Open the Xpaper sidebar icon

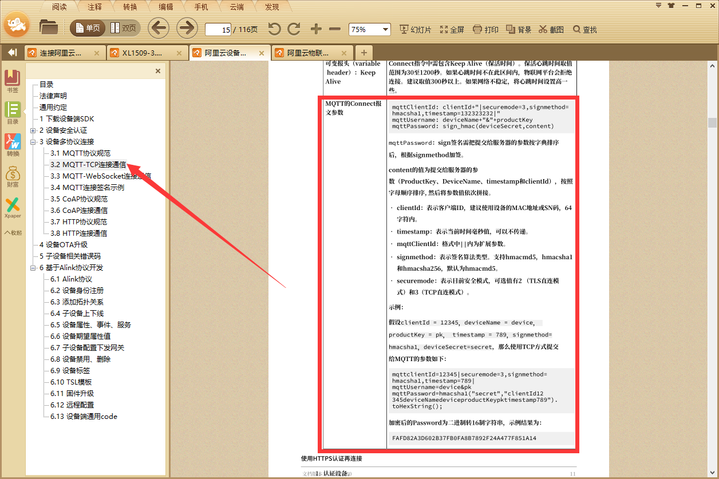pyautogui.click(x=12, y=208)
